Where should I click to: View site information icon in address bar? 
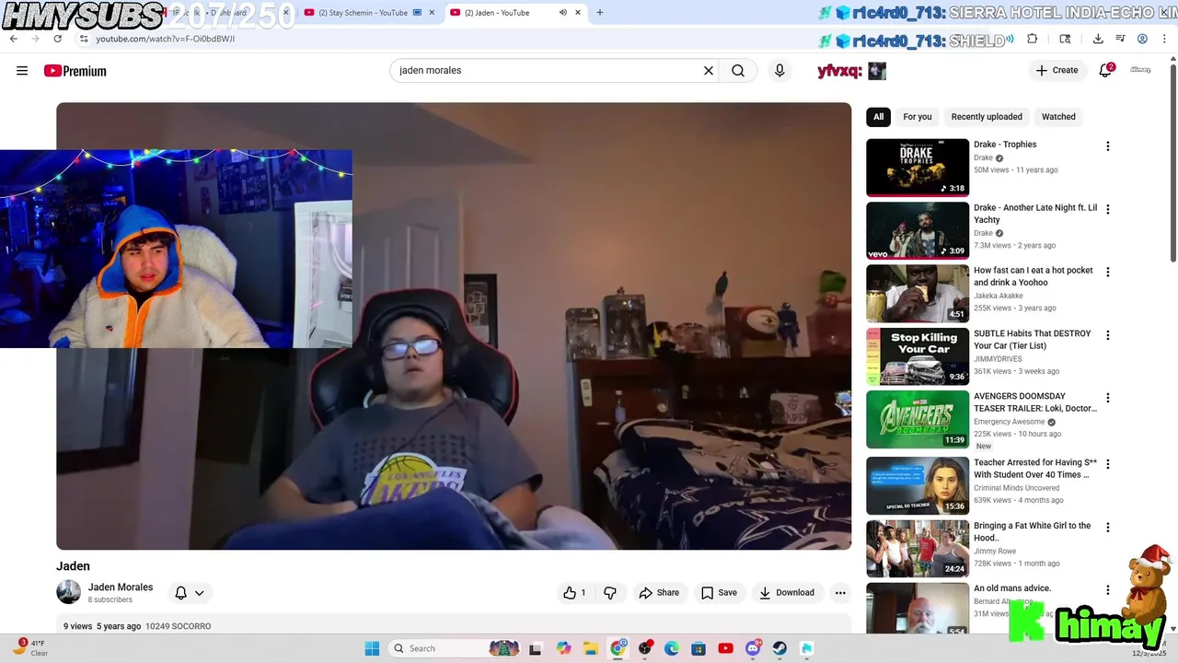(x=84, y=39)
